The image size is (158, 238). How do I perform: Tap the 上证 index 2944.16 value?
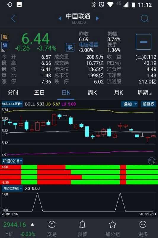coord(15,225)
